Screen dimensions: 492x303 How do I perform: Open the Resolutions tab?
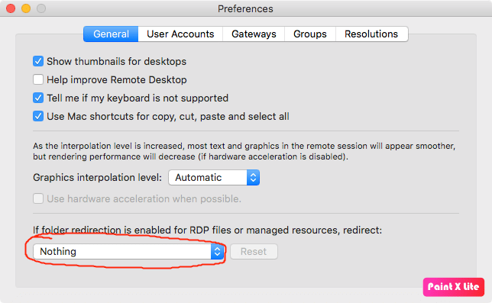click(371, 34)
